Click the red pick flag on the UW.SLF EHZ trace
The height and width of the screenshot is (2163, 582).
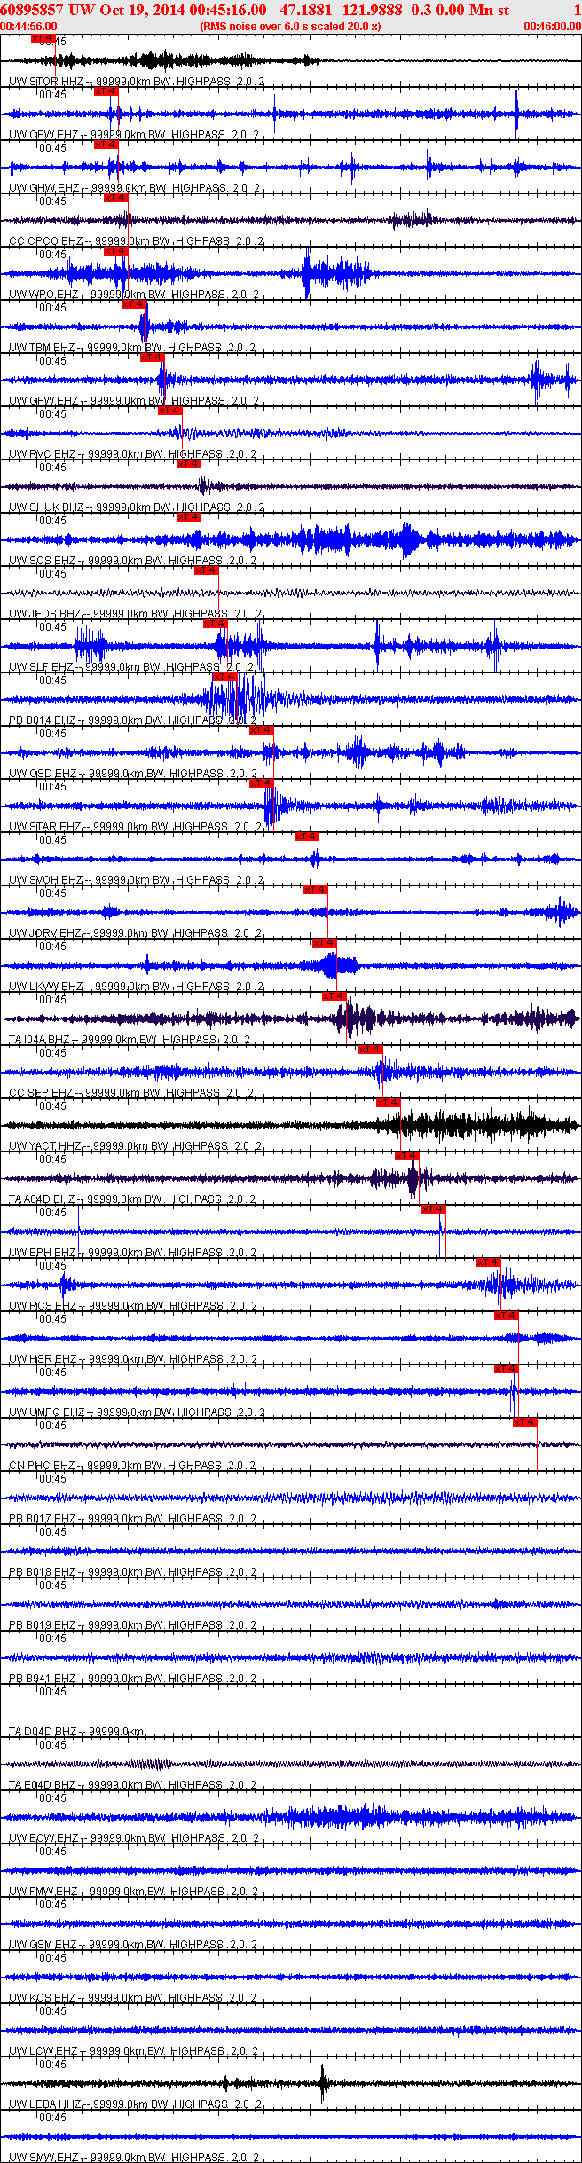coord(216,624)
